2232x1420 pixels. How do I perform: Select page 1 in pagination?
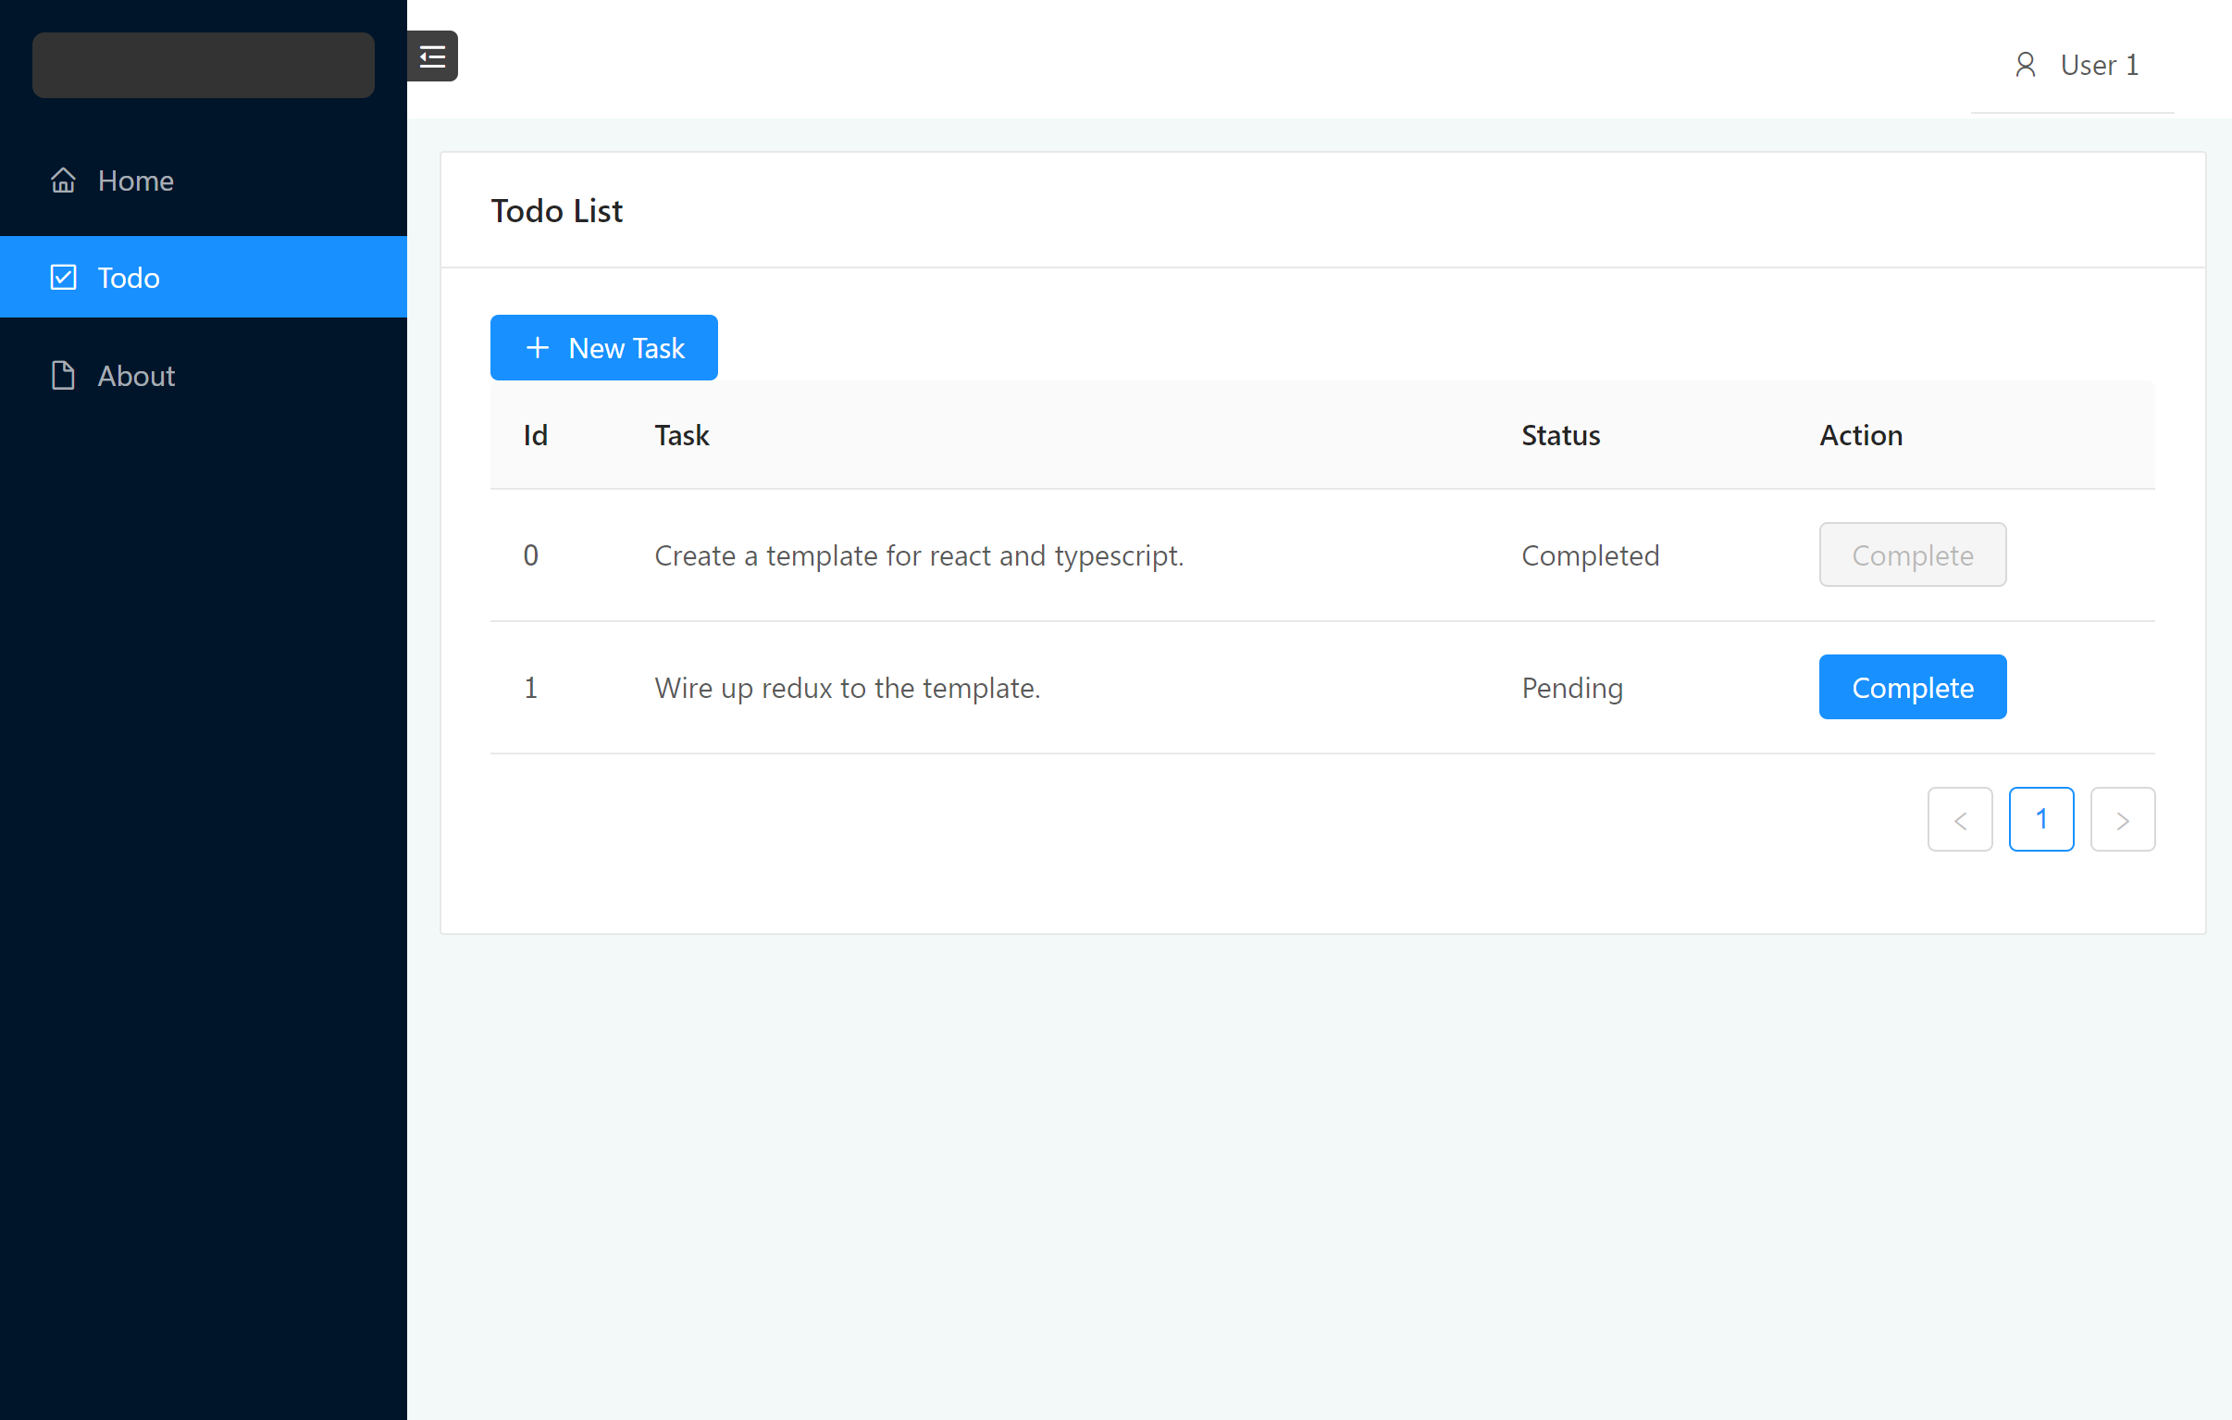[x=2041, y=820]
